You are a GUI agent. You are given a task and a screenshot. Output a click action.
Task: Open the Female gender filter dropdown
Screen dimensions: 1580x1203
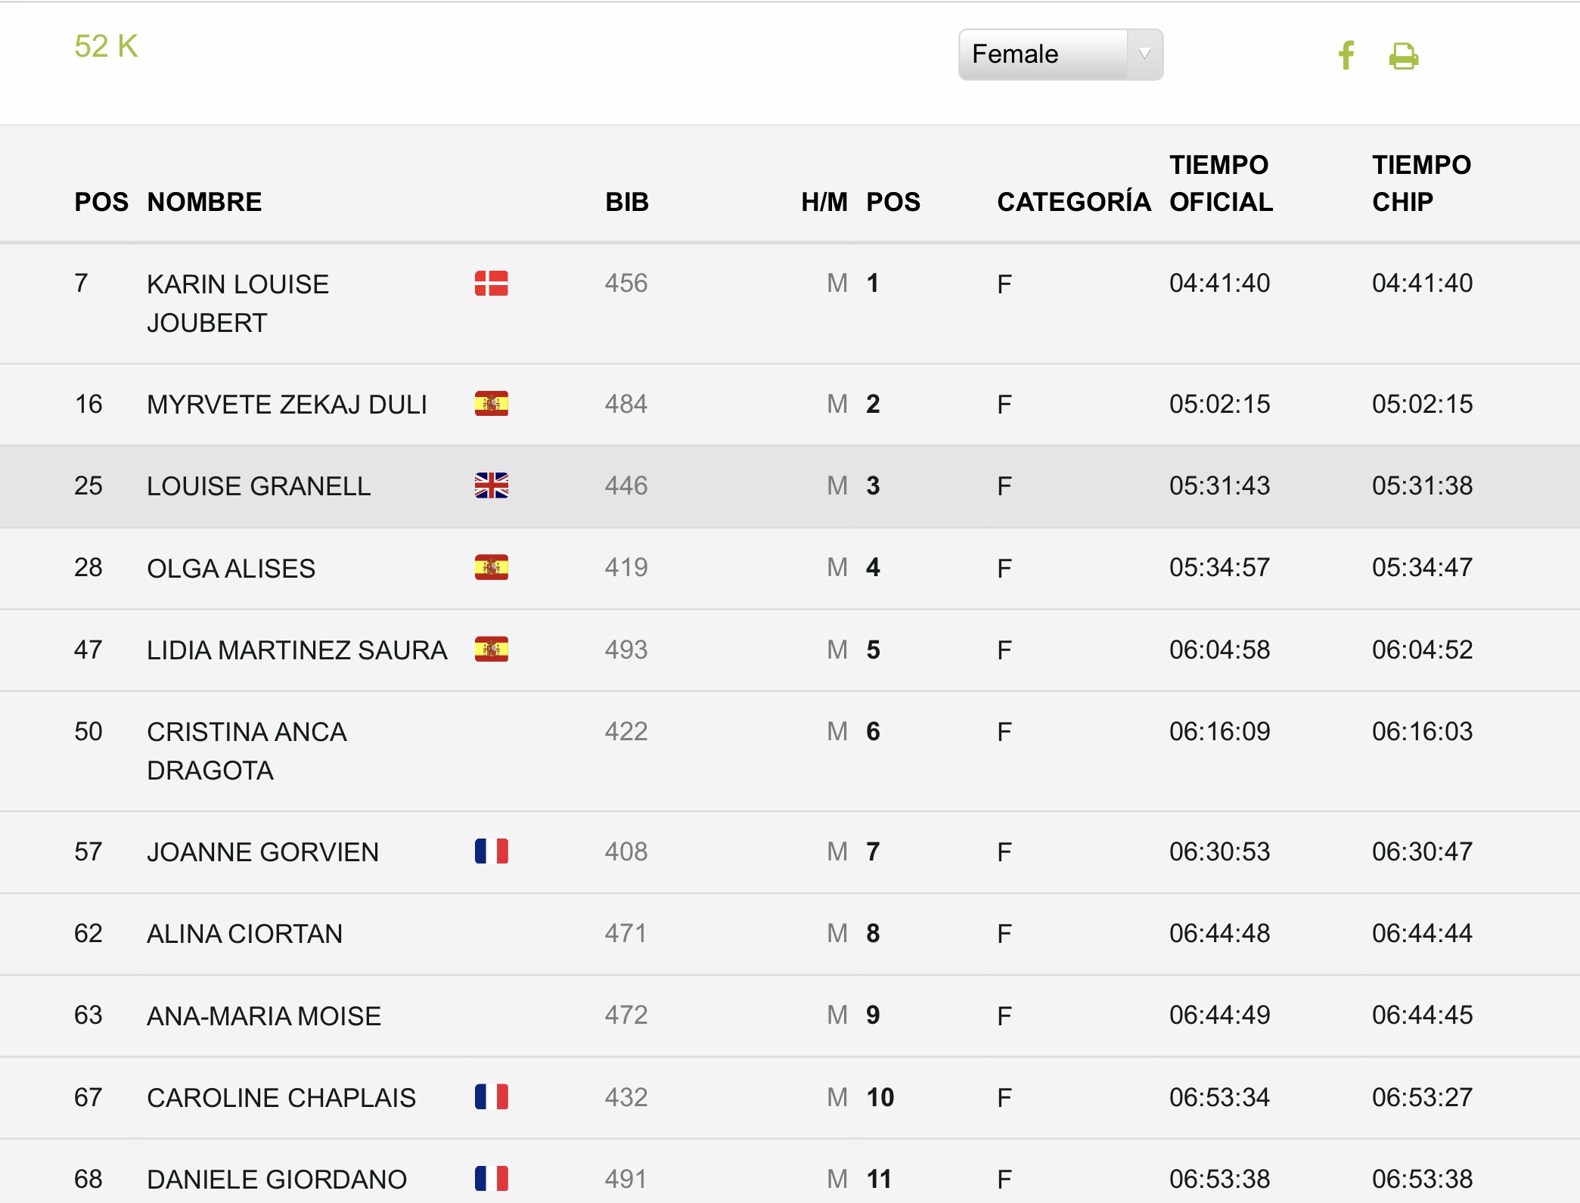(x=1060, y=54)
